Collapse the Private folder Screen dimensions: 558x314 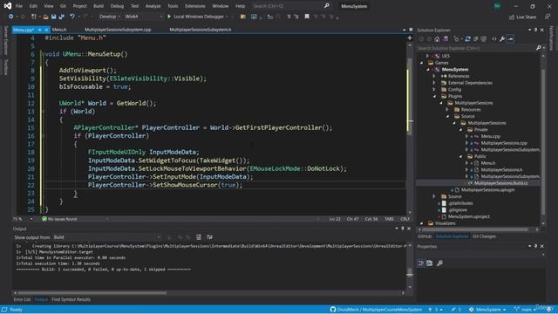point(460,130)
